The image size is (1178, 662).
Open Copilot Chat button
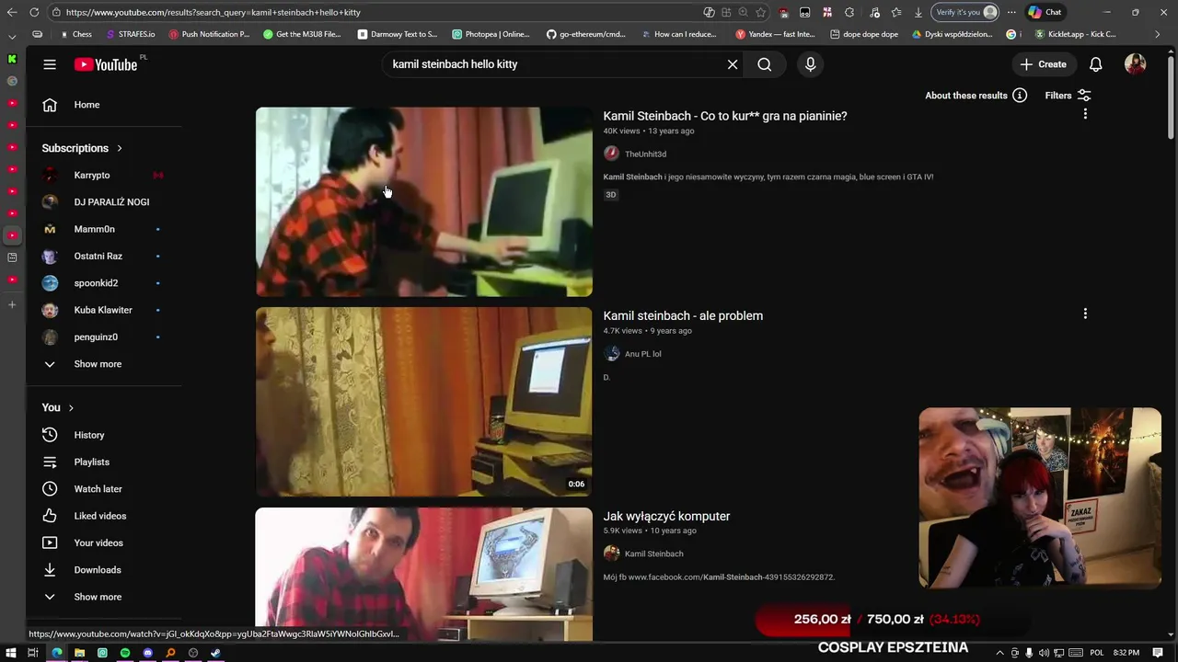(1045, 12)
